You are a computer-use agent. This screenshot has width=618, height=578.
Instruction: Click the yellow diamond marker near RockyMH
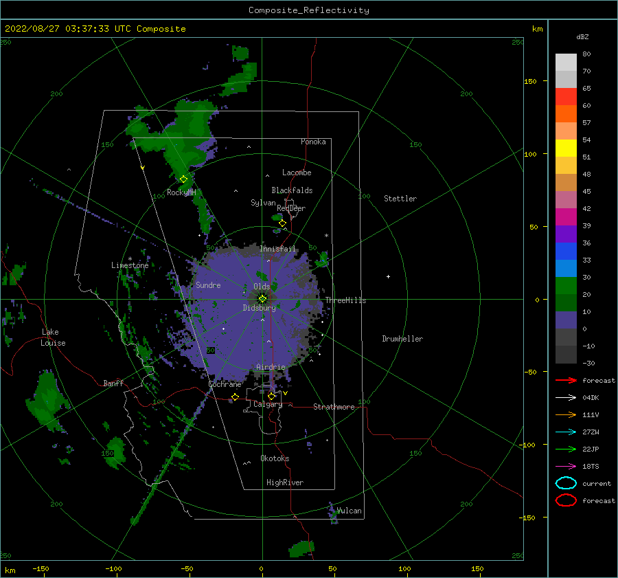click(x=183, y=179)
